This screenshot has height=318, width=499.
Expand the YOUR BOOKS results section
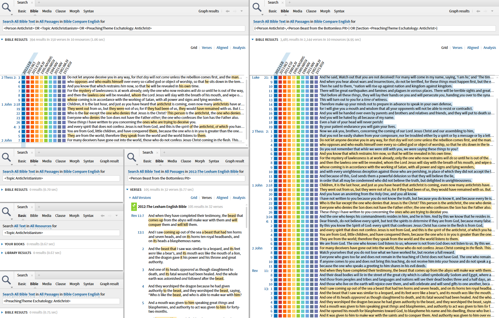[2, 244]
